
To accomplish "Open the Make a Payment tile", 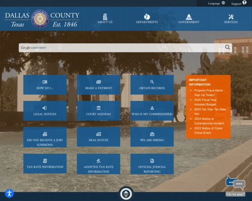I will (x=98, y=85).
